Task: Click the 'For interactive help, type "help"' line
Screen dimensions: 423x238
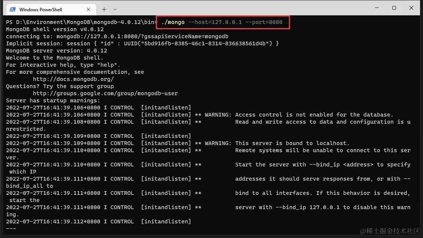Action: pyautogui.click(x=63, y=65)
